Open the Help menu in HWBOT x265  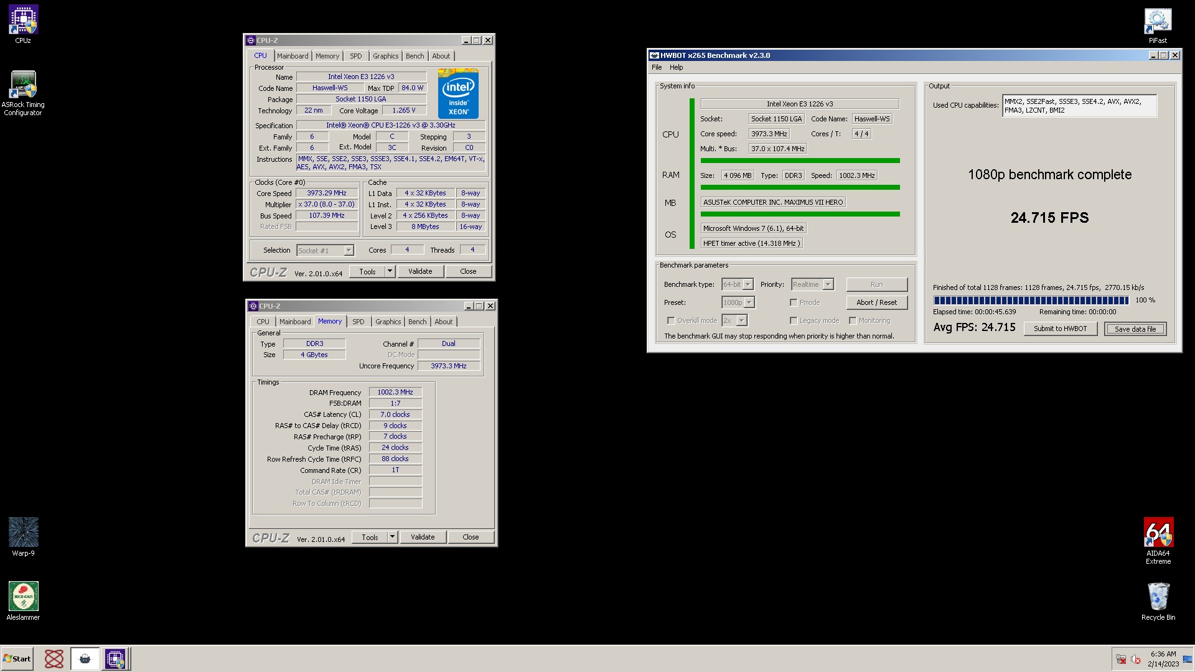[x=676, y=67]
